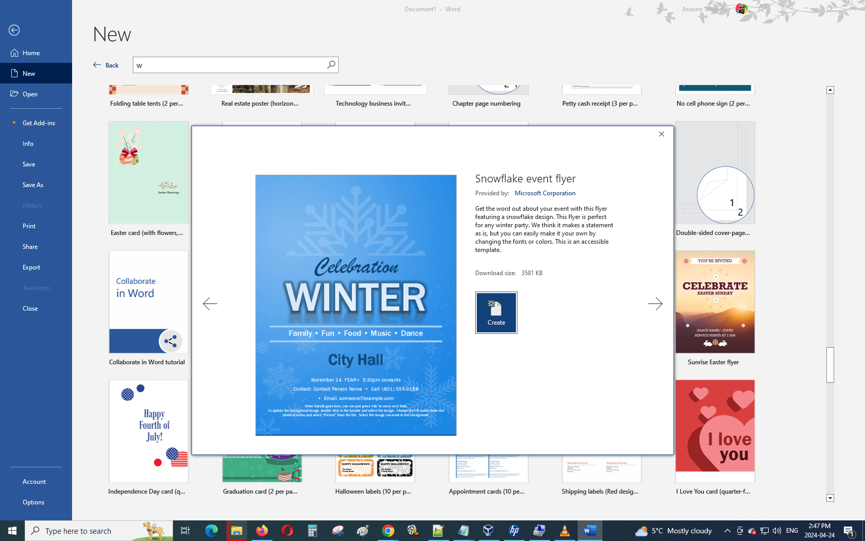Select the Sunrise Easter flyer template
Screen dimensions: 865x541
715,302
